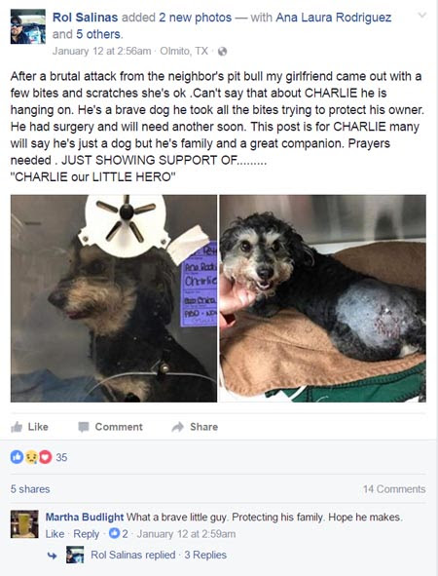Like Martha Budlight's comment
Viewport: 438px width, 576px height.
pyautogui.click(x=55, y=534)
